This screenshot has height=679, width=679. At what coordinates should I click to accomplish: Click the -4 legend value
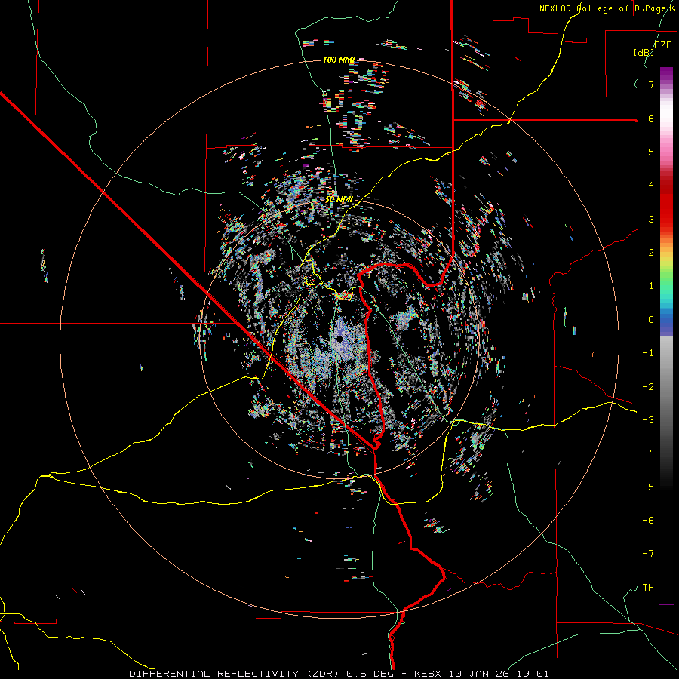tap(648, 453)
